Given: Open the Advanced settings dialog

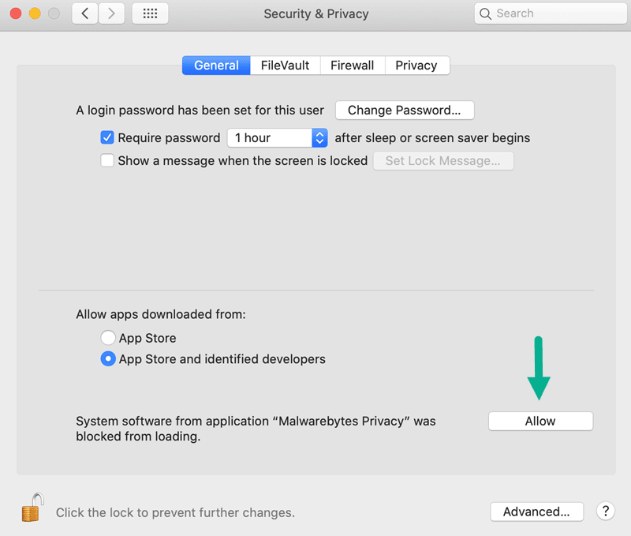Looking at the screenshot, I should (536, 512).
